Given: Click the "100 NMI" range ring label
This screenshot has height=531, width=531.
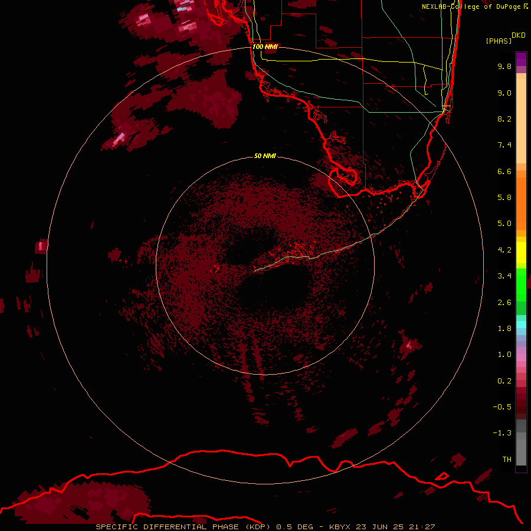Looking at the screenshot, I should pyautogui.click(x=265, y=47).
